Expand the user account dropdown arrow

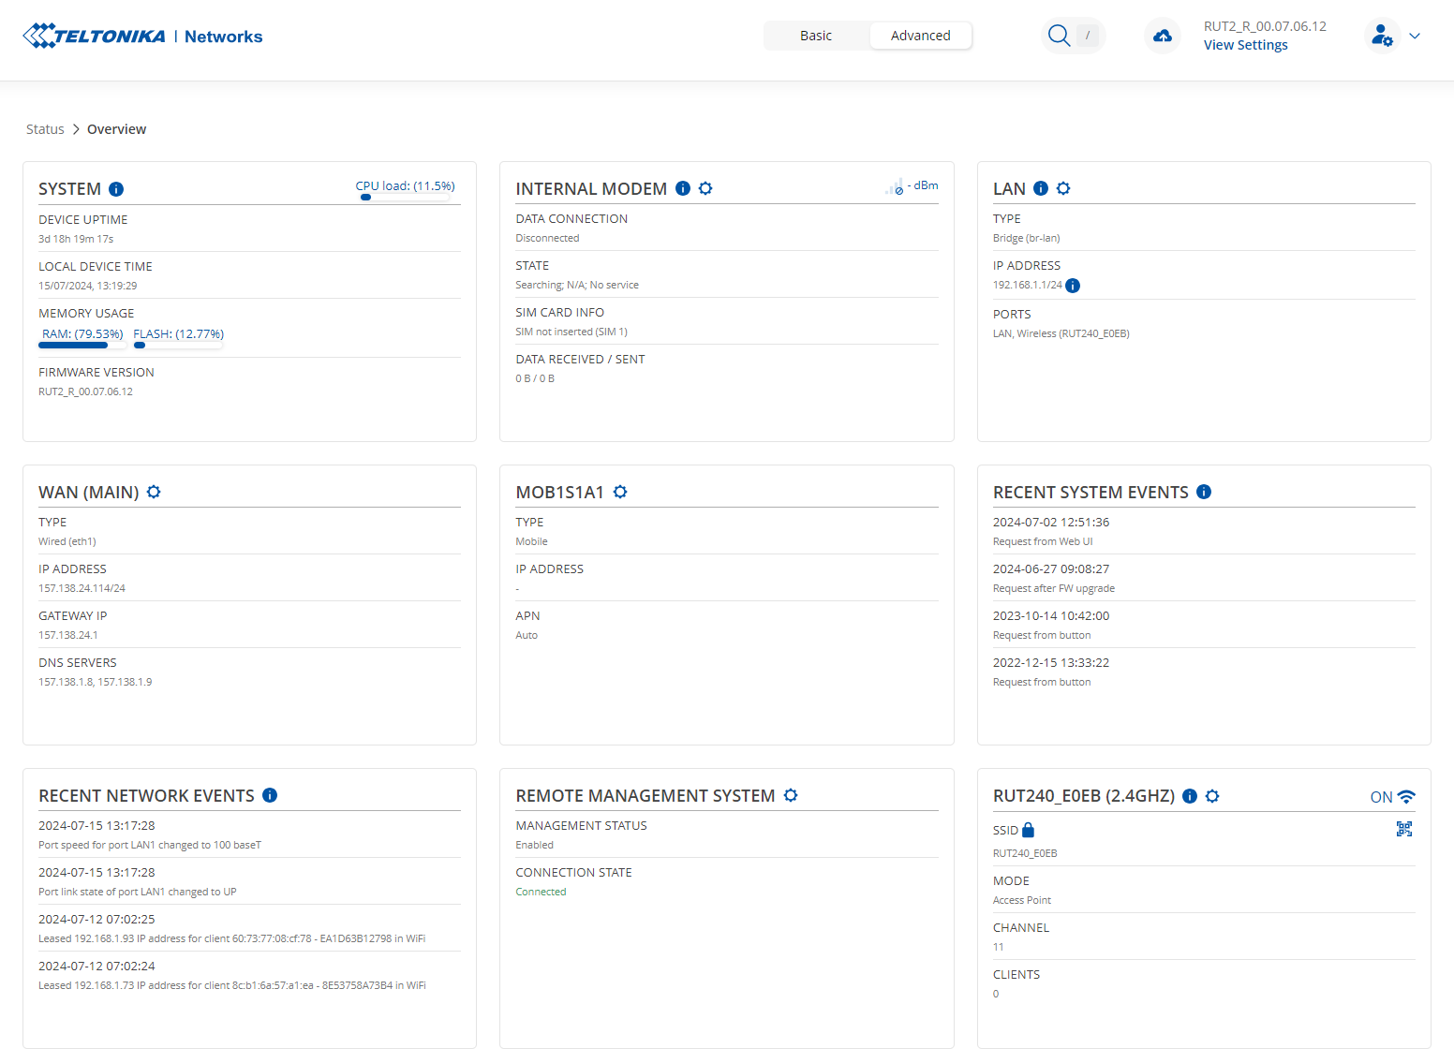(1415, 36)
